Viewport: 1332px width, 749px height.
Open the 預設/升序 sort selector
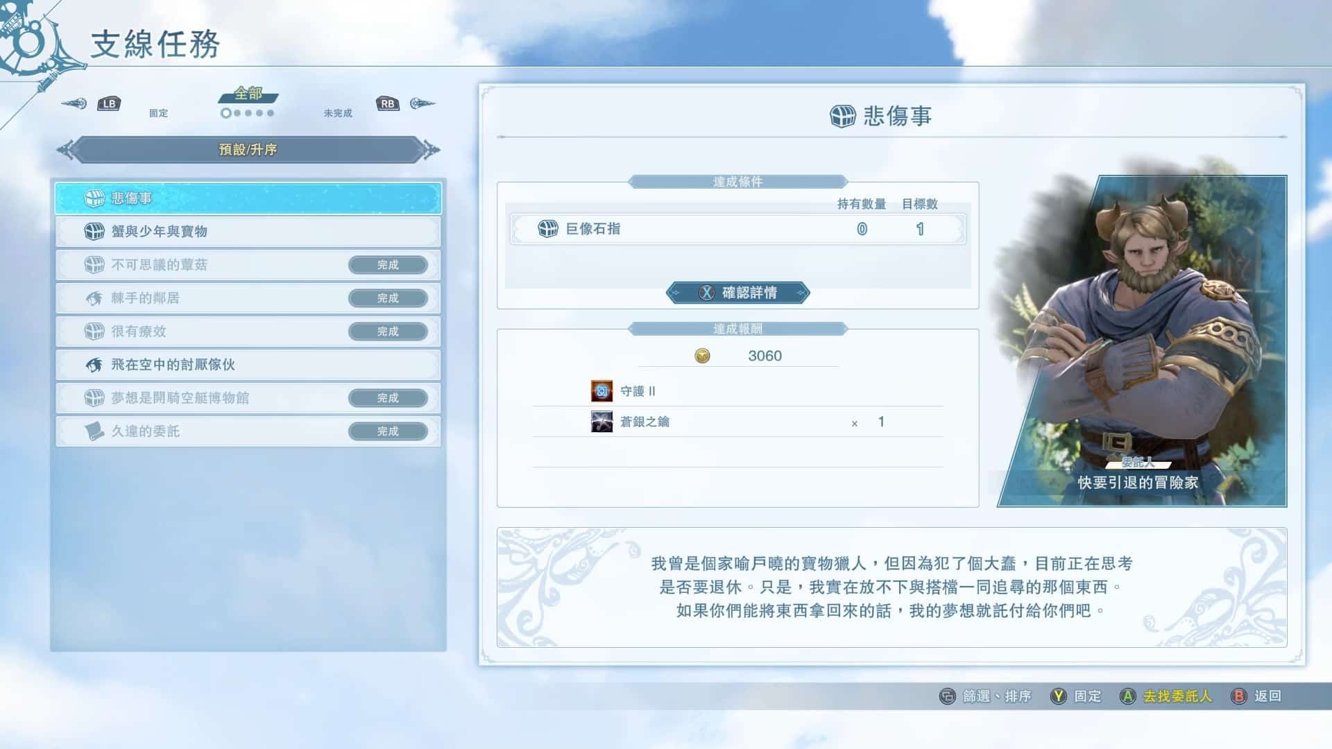click(248, 150)
